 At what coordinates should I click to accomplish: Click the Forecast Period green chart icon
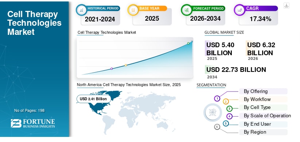coord(187,10)
